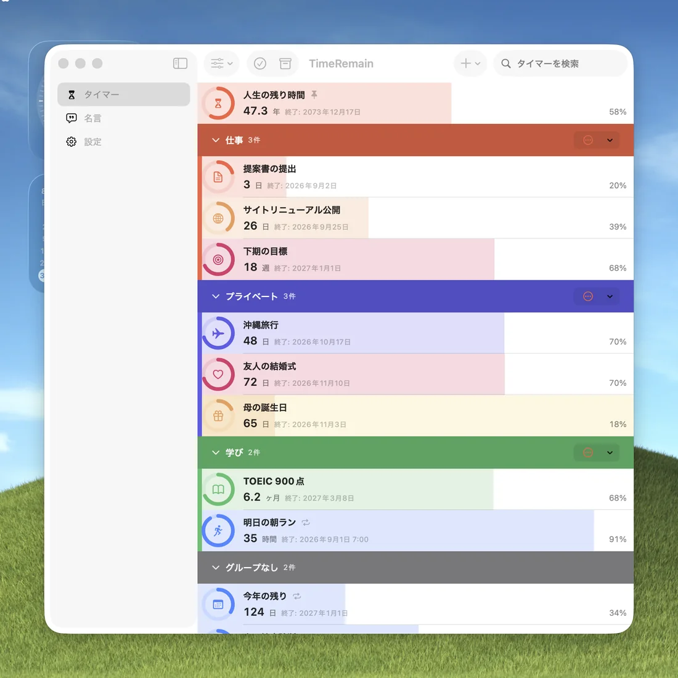Select the 提案書の提出 timer title
678x678 pixels.
[x=269, y=169]
